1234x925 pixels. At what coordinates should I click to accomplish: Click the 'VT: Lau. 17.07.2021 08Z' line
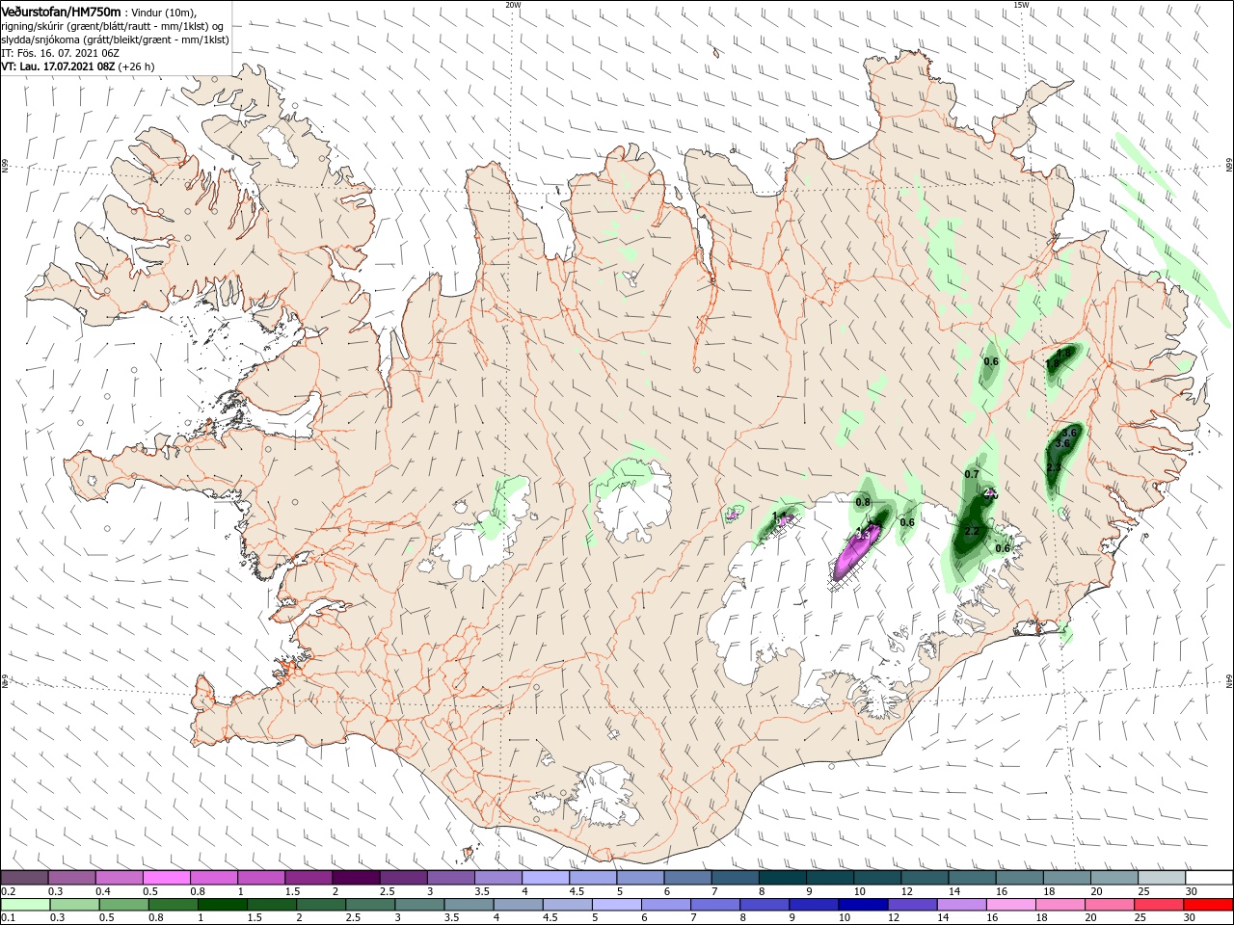point(59,66)
